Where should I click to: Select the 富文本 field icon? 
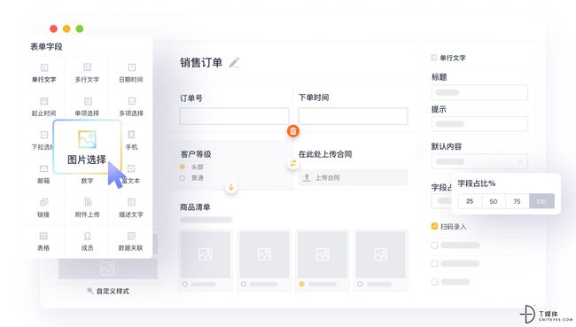(x=131, y=168)
